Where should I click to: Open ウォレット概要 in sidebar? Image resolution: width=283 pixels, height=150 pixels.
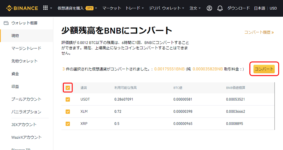25,23
